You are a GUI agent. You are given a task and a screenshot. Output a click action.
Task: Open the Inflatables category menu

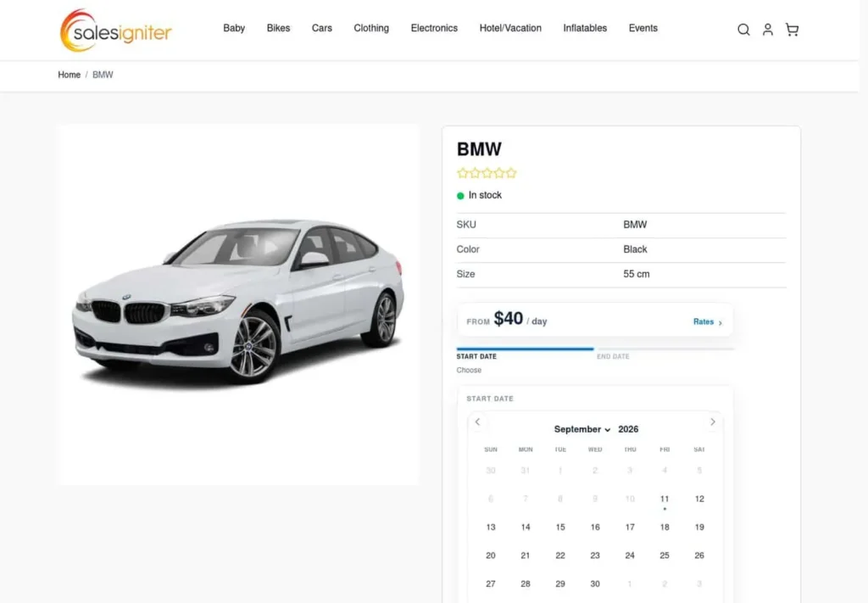(x=585, y=28)
